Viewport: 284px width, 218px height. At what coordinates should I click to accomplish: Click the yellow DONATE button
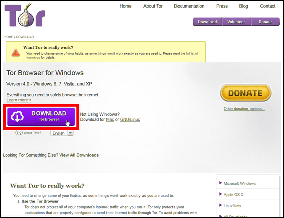tap(245, 93)
